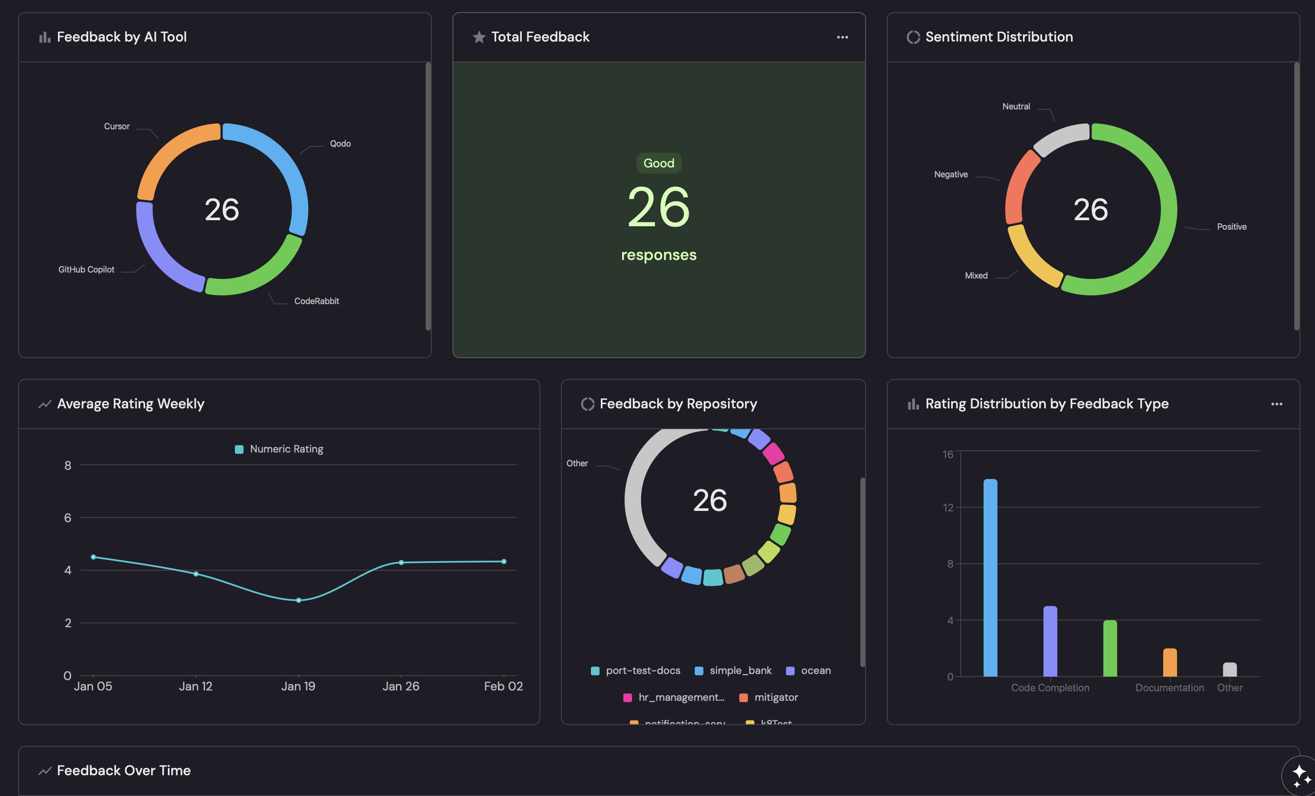Click the bar chart icon beside Feedback by AI Tool
1315x796 pixels.
45,37
